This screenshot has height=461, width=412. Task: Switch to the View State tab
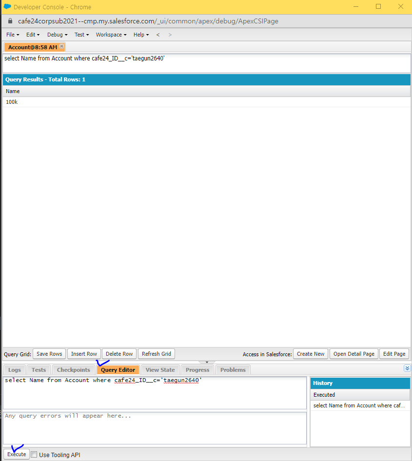tap(160, 370)
